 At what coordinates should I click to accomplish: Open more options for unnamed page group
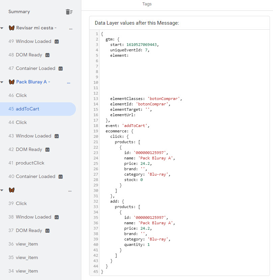click(x=70, y=191)
